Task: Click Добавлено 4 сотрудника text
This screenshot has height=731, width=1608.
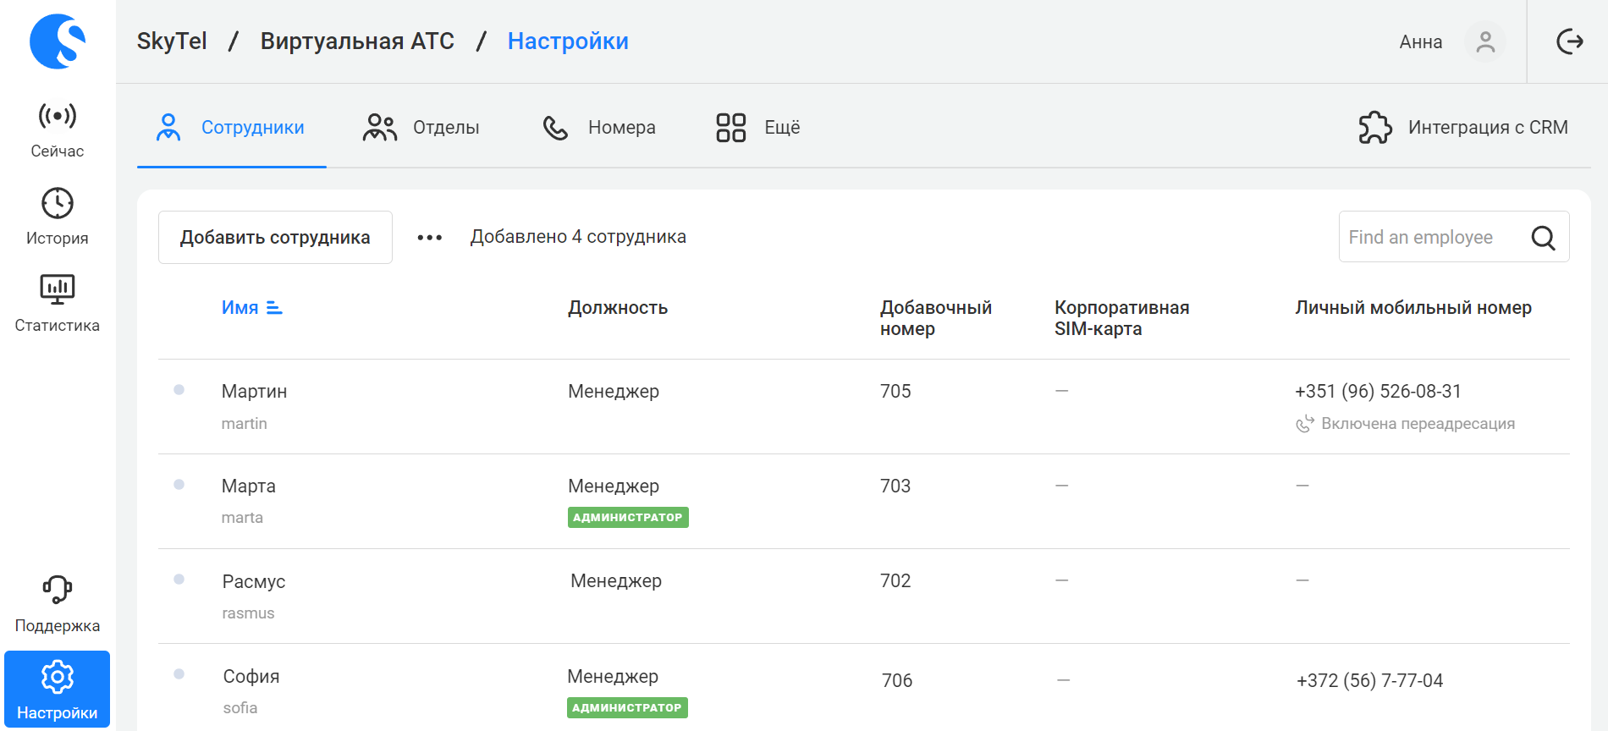Action: click(578, 237)
